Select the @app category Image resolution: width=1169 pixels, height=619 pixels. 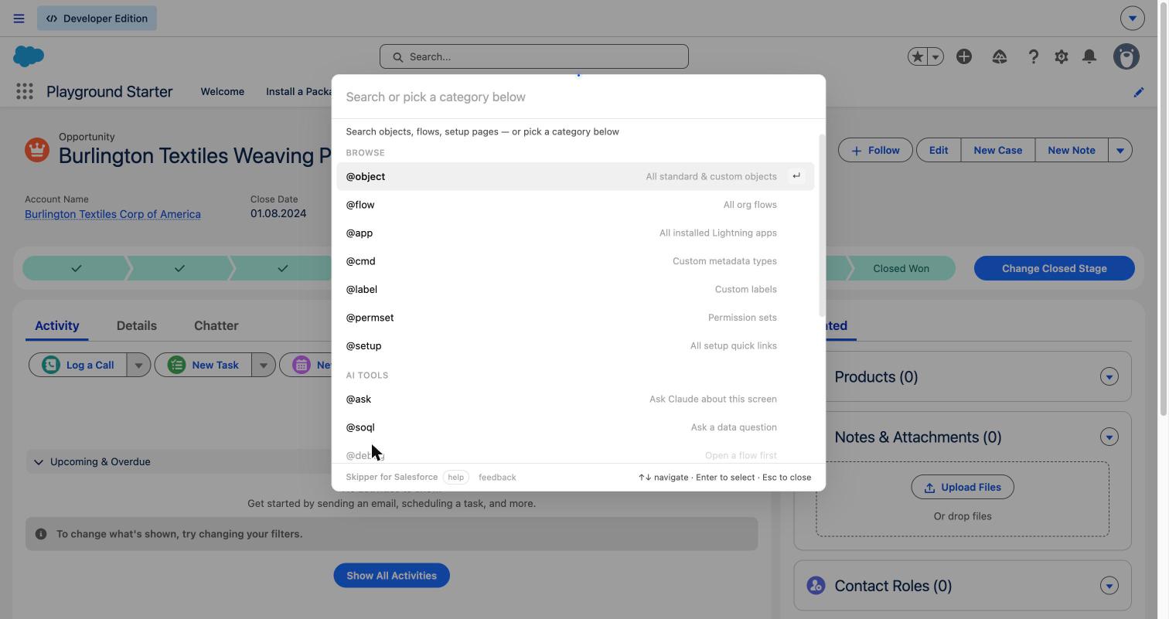click(x=575, y=233)
